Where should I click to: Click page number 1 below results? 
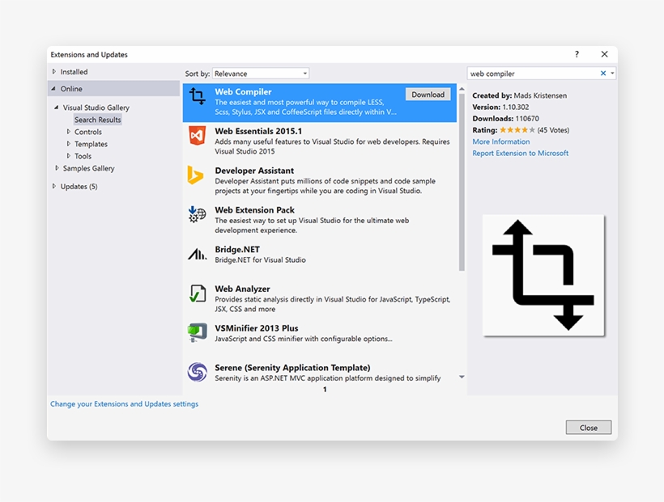325,390
